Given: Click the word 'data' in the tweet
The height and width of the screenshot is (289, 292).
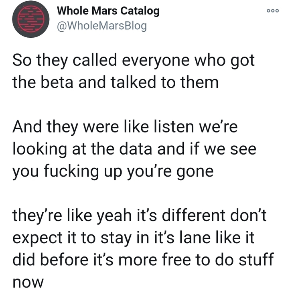Looking at the screenshot, I should pos(136,149).
